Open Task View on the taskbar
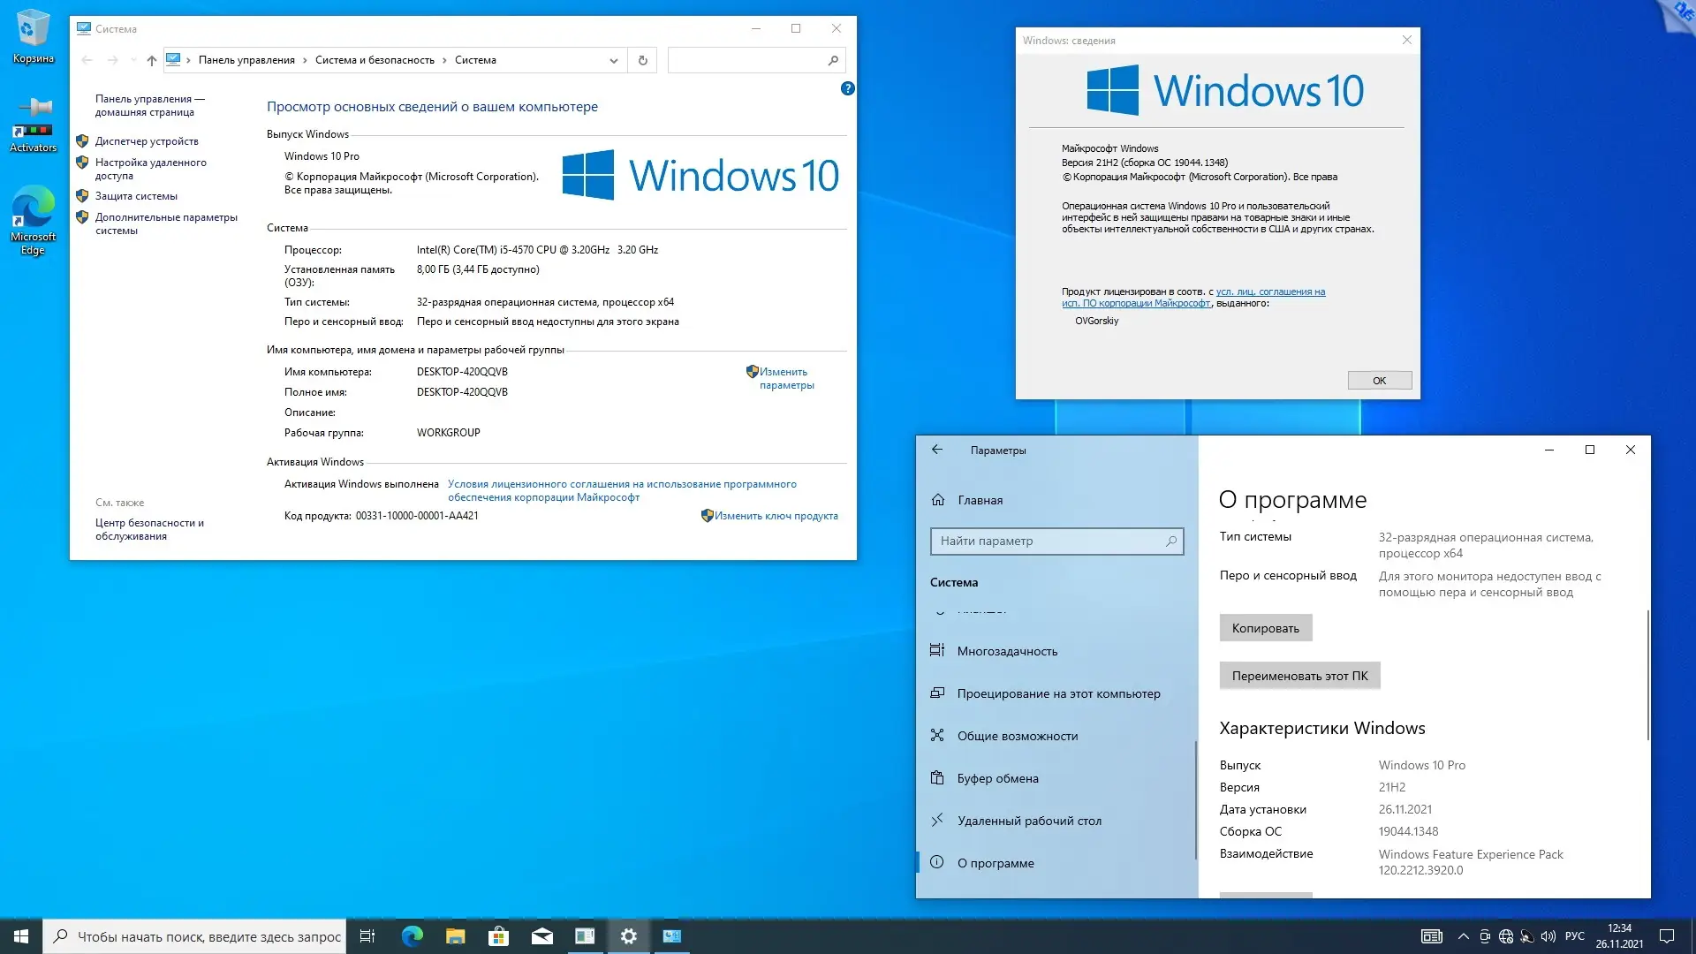1696x954 pixels. [367, 936]
